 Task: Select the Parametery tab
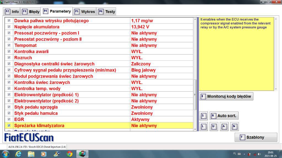pyautogui.click(x=57, y=11)
